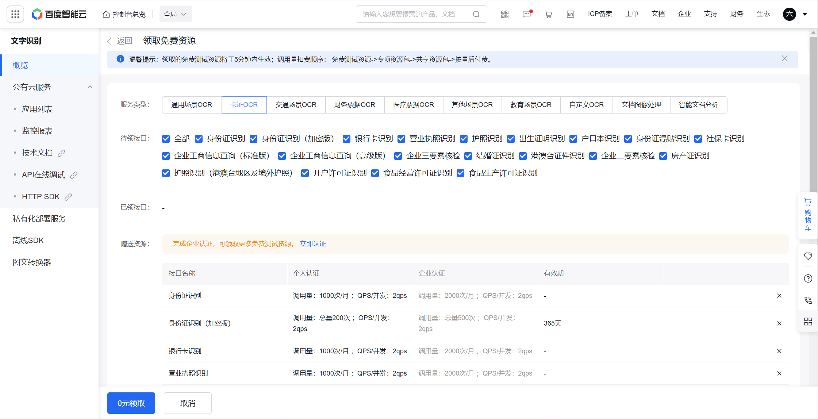Click the phone contact icon
This screenshot has width=818, height=419.
[808, 300]
